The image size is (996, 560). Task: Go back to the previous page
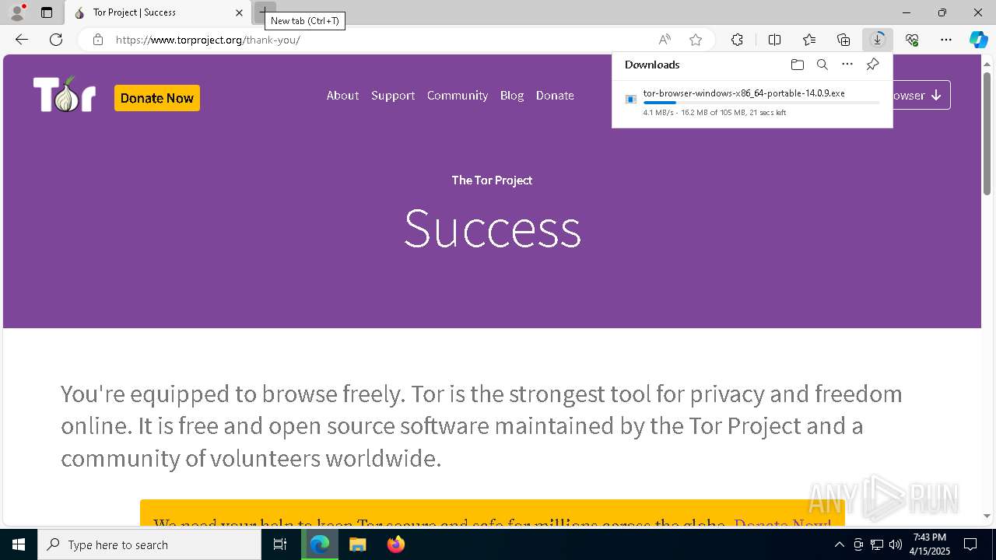point(22,40)
